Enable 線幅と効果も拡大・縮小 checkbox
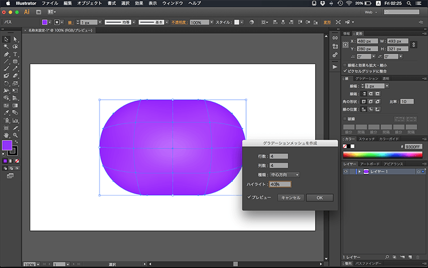The height and width of the screenshot is (268, 428). 345,65
